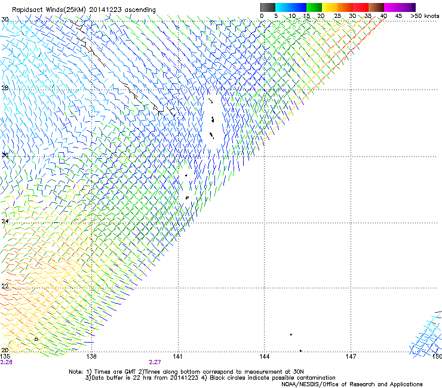Click the brown 35-40 knots legend color
This screenshot has width=442, height=388.
click(x=376, y=7)
